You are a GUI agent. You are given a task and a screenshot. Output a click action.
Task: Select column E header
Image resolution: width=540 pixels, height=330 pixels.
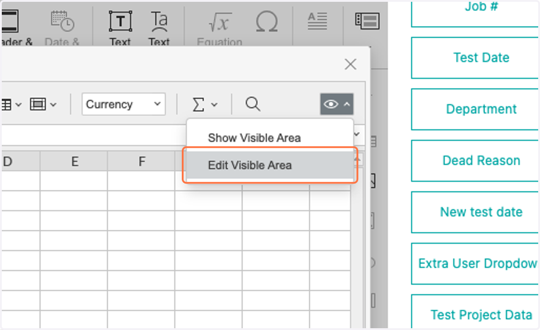click(74, 161)
